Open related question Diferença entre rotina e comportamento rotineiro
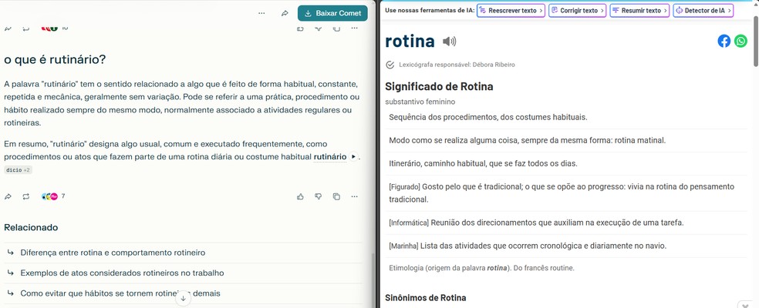 (183, 253)
